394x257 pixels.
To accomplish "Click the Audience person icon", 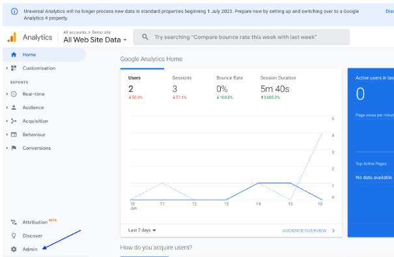I will [x=14, y=107].
